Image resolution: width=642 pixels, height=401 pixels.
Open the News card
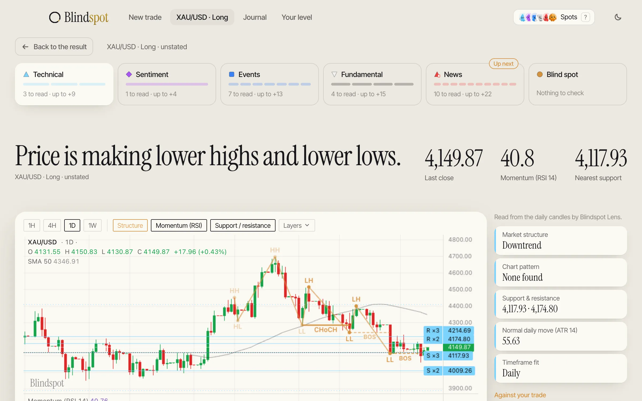(475, 84)
